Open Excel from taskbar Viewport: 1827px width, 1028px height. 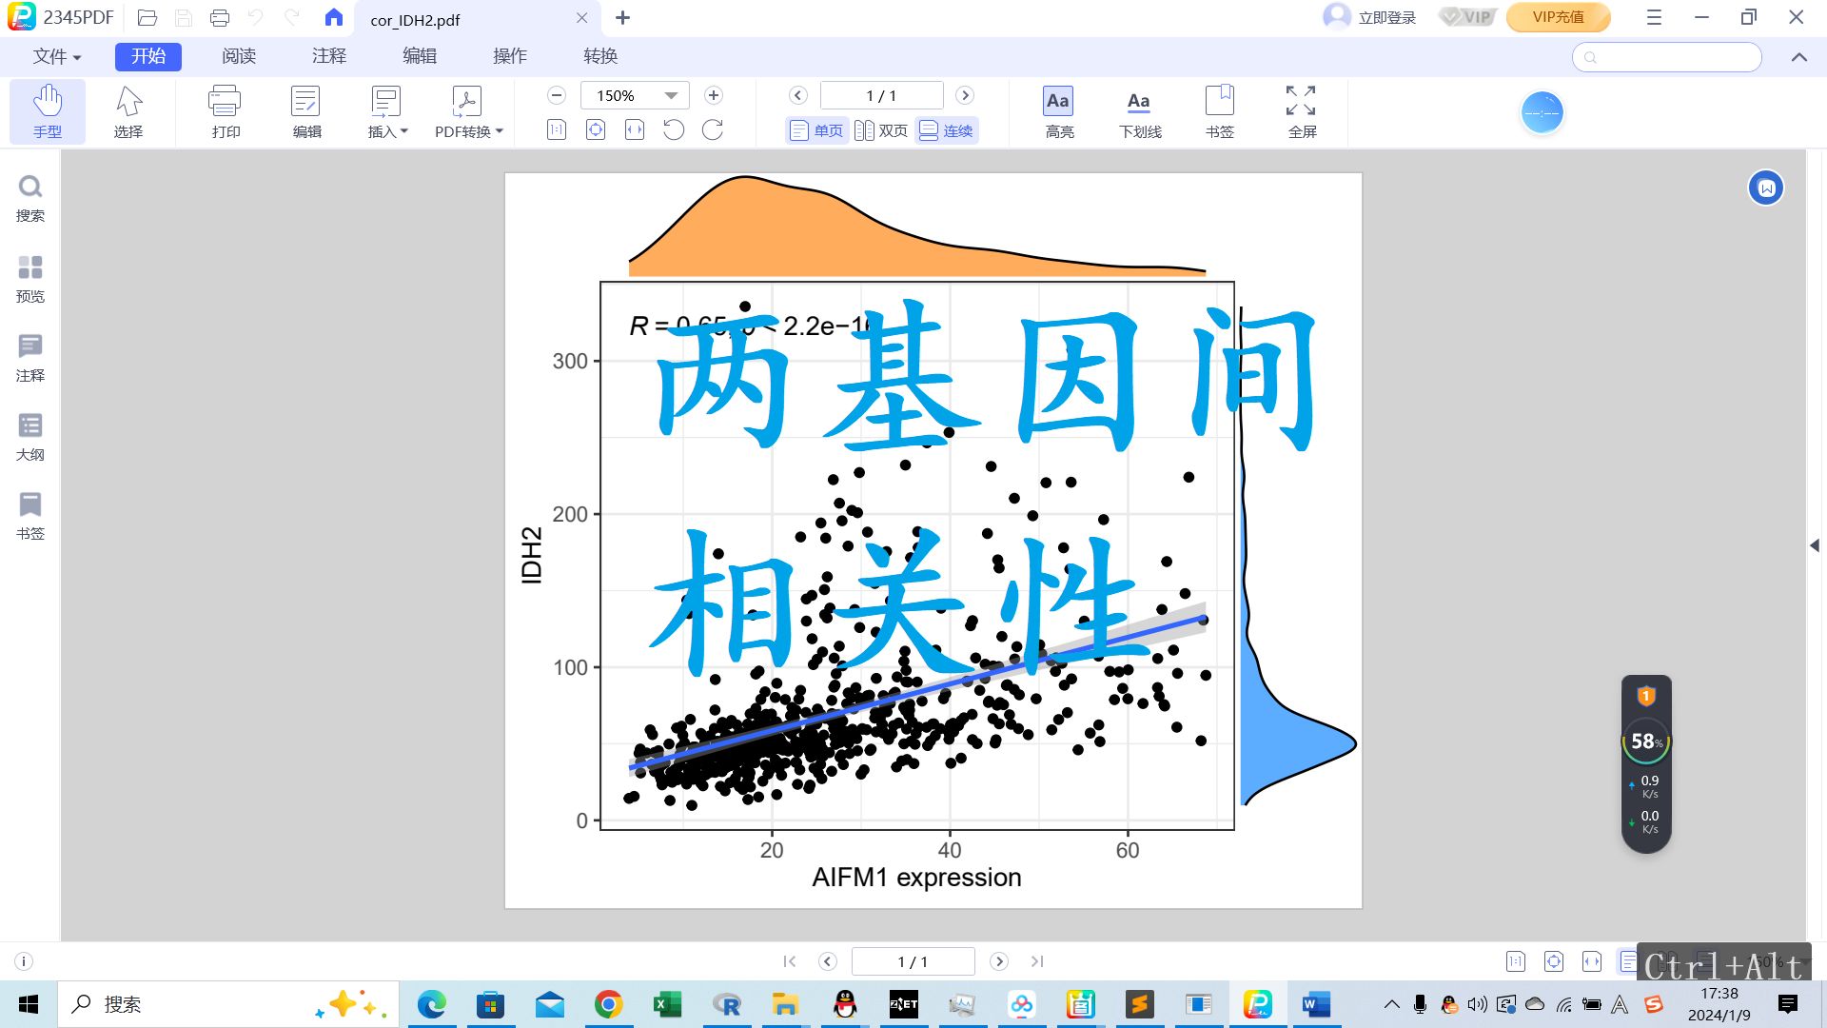tap(667, 1004)
